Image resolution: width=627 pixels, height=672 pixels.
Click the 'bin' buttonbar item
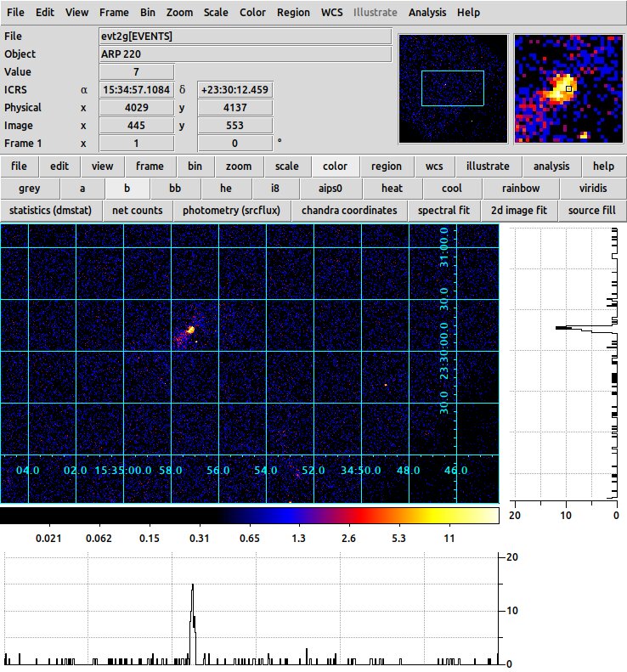[x=195, y=167]
